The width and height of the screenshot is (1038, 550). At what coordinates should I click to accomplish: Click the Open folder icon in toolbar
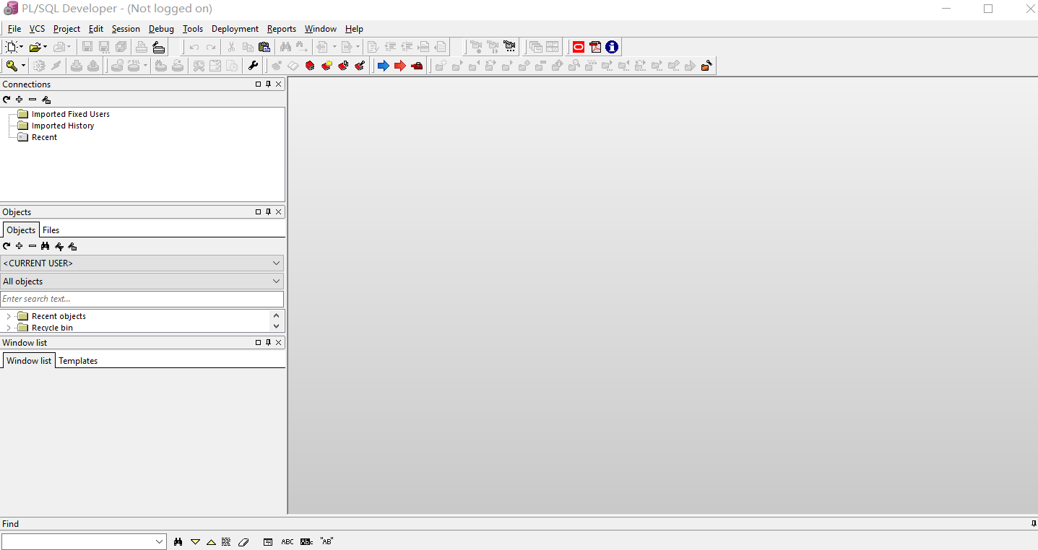tap(35, 47)
